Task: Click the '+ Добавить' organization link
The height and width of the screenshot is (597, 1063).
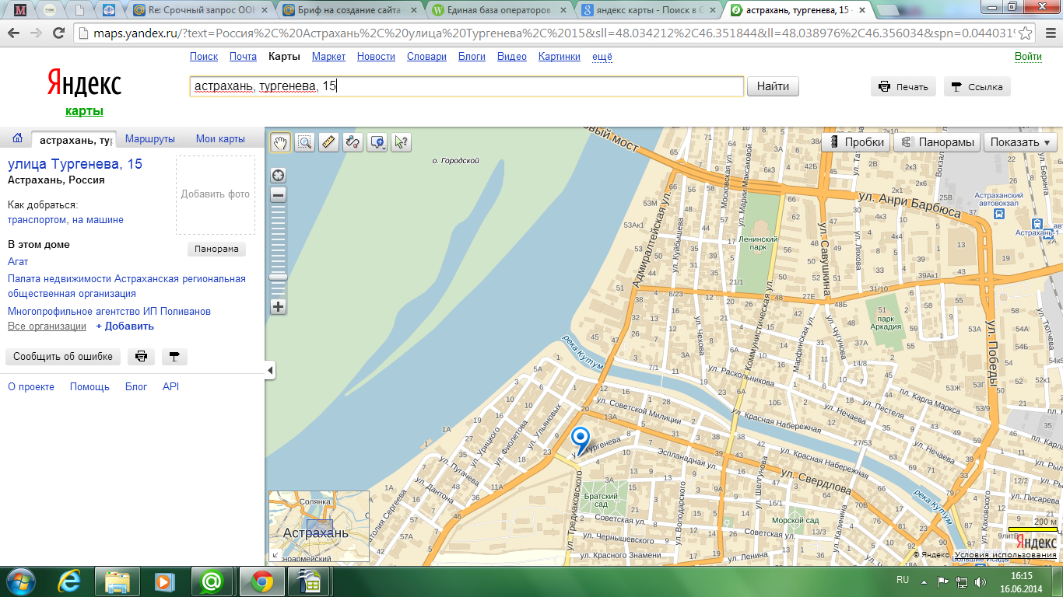Action: [125, 326]
